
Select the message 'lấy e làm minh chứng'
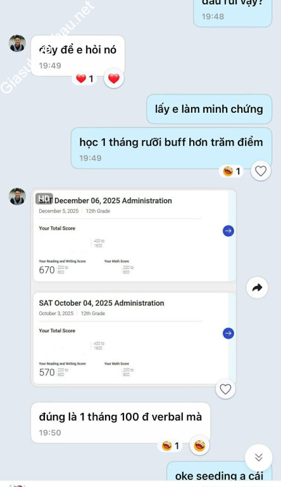coord(209,109)
